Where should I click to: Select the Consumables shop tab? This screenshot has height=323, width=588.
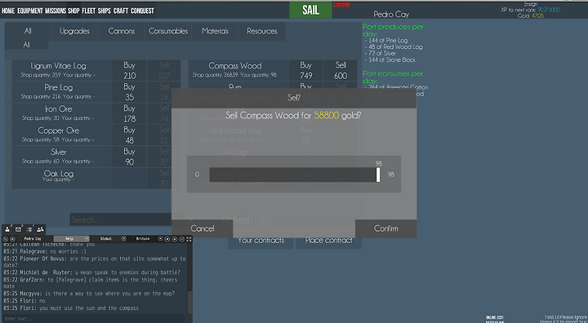168,31
